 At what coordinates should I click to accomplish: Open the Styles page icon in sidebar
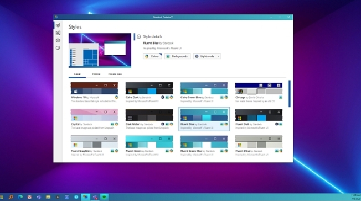tap(58, 25)
